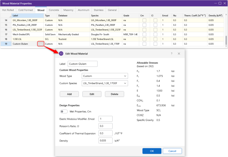
Task: Click the help question mark in Edit dialog
Action: click(172, 54)
